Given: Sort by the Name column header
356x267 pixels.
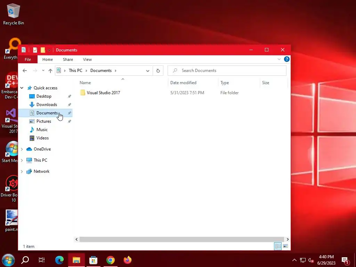Looking at the screenshot, I should pyautogui.click(x=123, y=83).
